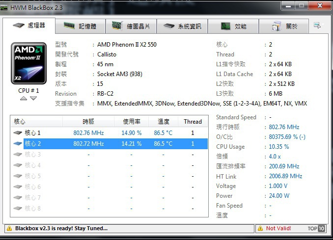Click the TOP 10 logo
The height and width of the screenshot is (240, 333).
point(316,229)
